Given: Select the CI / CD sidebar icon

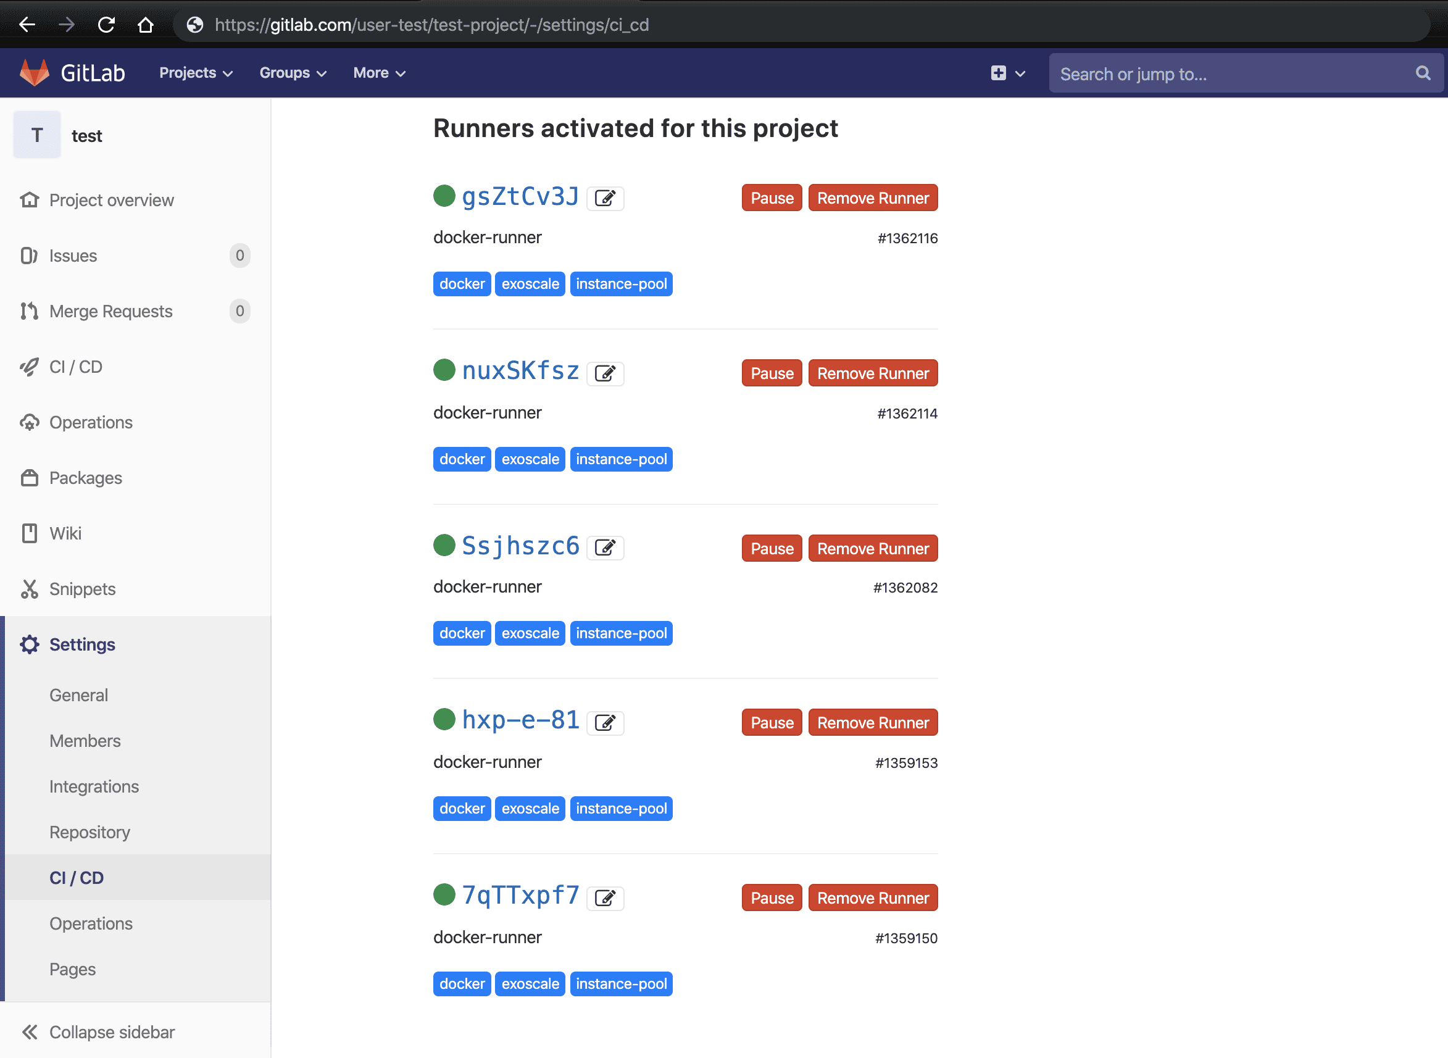Looking at the screenshot, I should [30, 366].
